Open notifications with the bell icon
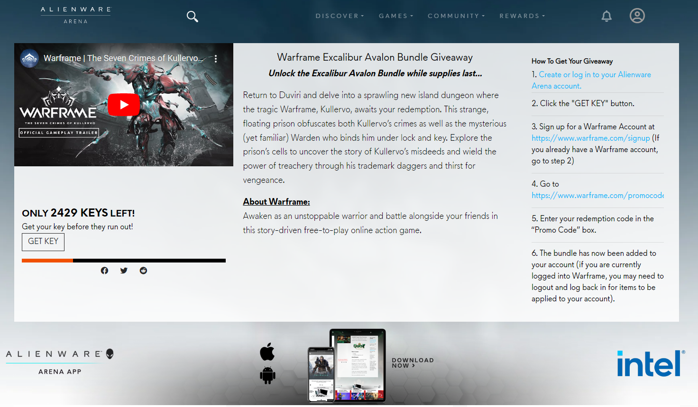This screenshot has height=407, width=698. [606, 16]
